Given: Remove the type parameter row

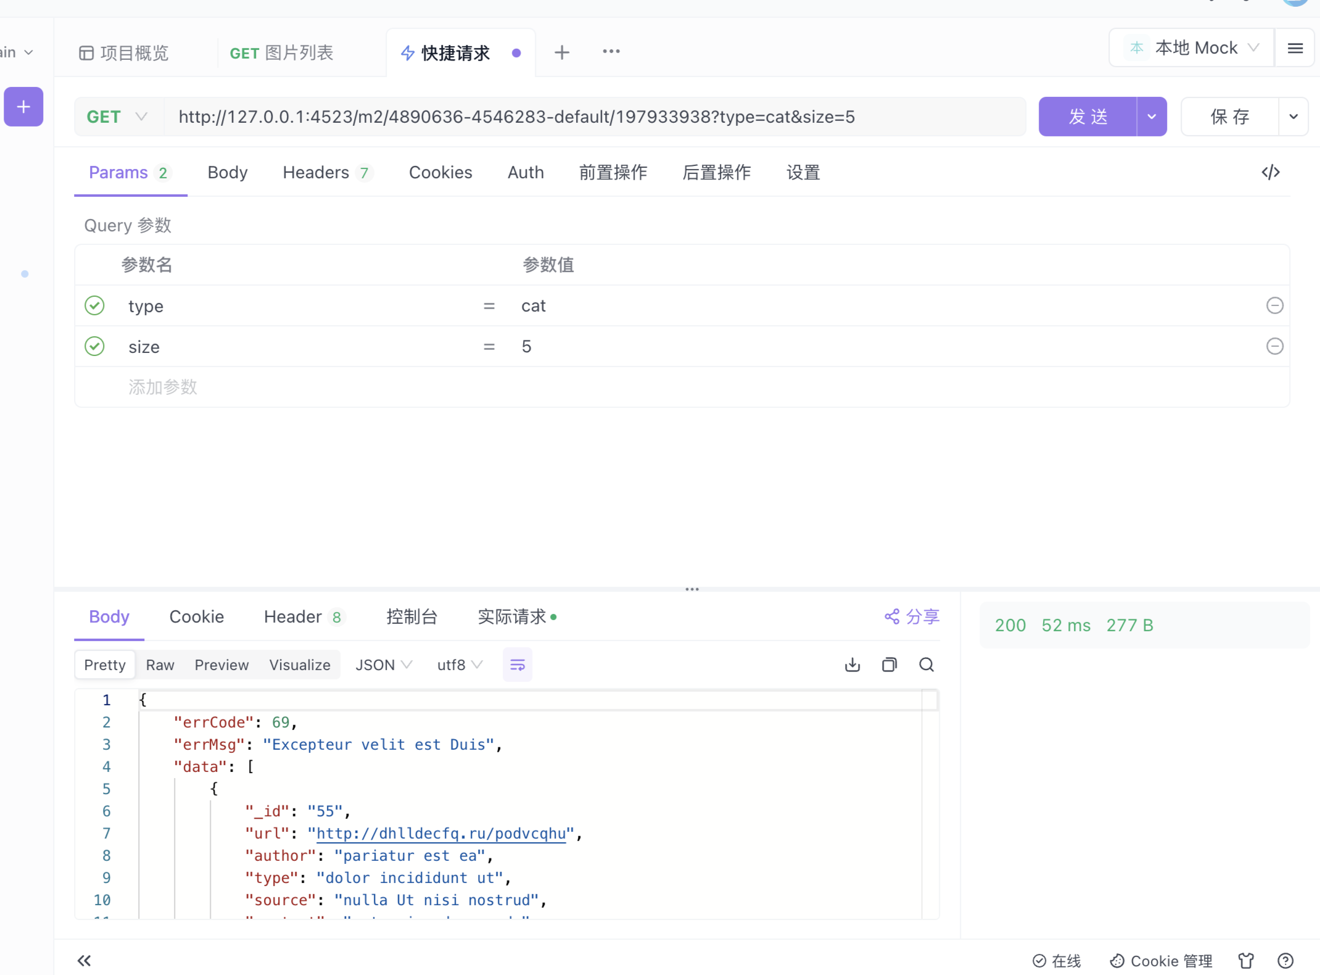Looking at the screenshot, I should [1274, 305].
